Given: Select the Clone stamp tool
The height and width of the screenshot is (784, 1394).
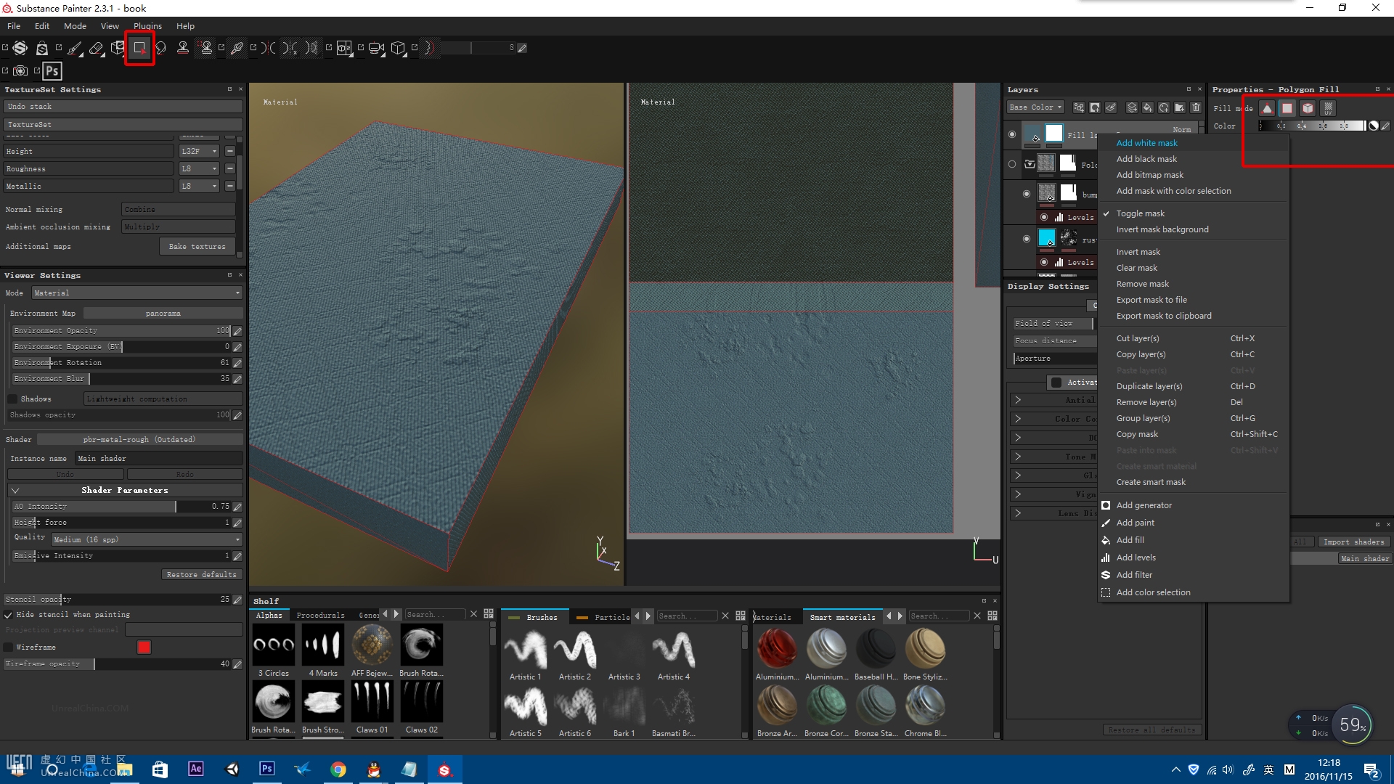Looking at the screenshot, I should pos(183,48).
